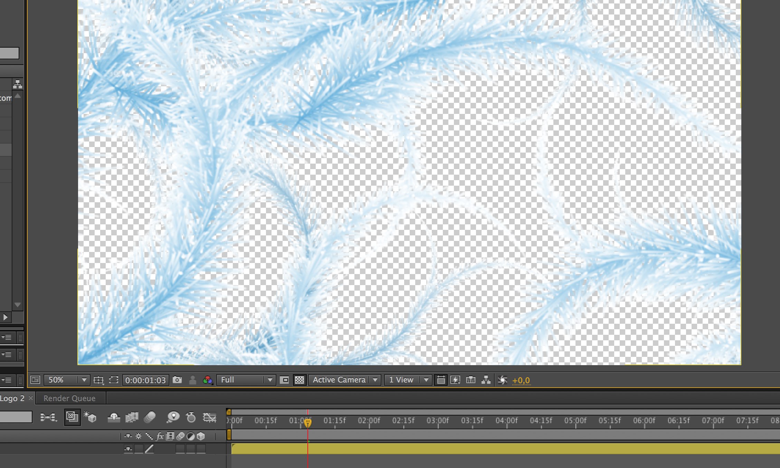Viewport: 780px width, 468px height.
Task: Open the Show Channel color management button
Action: click(208, 380)
